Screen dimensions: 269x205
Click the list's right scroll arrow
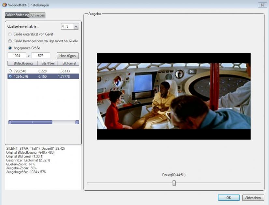77,122
